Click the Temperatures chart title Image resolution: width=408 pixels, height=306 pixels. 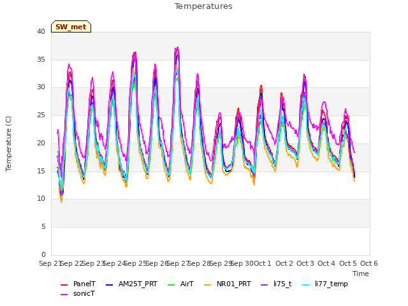(203, 6)
